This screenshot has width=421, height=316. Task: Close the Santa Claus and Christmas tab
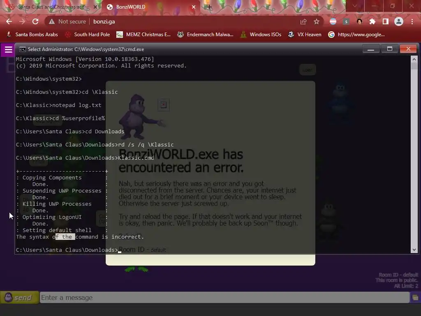pyautogui.click(x=95, y=7)
